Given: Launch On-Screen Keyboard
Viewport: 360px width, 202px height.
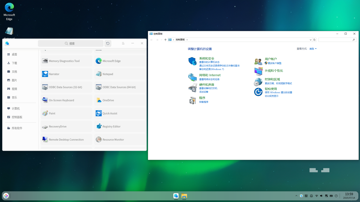Looking at the screenshot, I should tap(61, 100).
